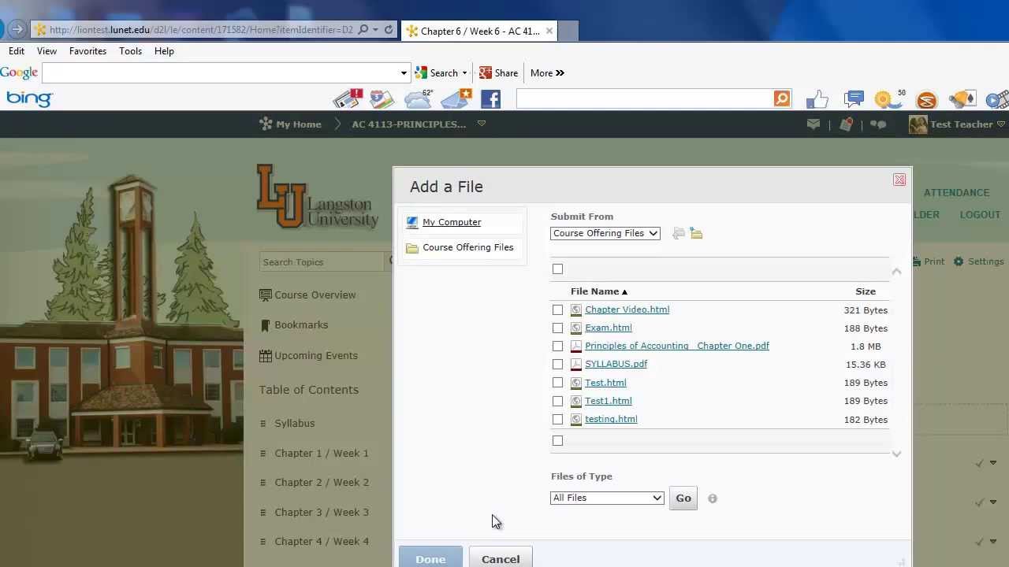
Task: Expand the file list with the down chevron
Action: (x=896, y=454)
